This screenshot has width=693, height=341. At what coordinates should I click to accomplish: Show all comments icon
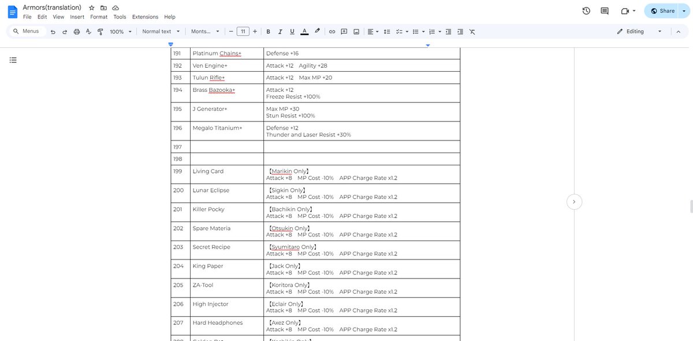point(605,11)
